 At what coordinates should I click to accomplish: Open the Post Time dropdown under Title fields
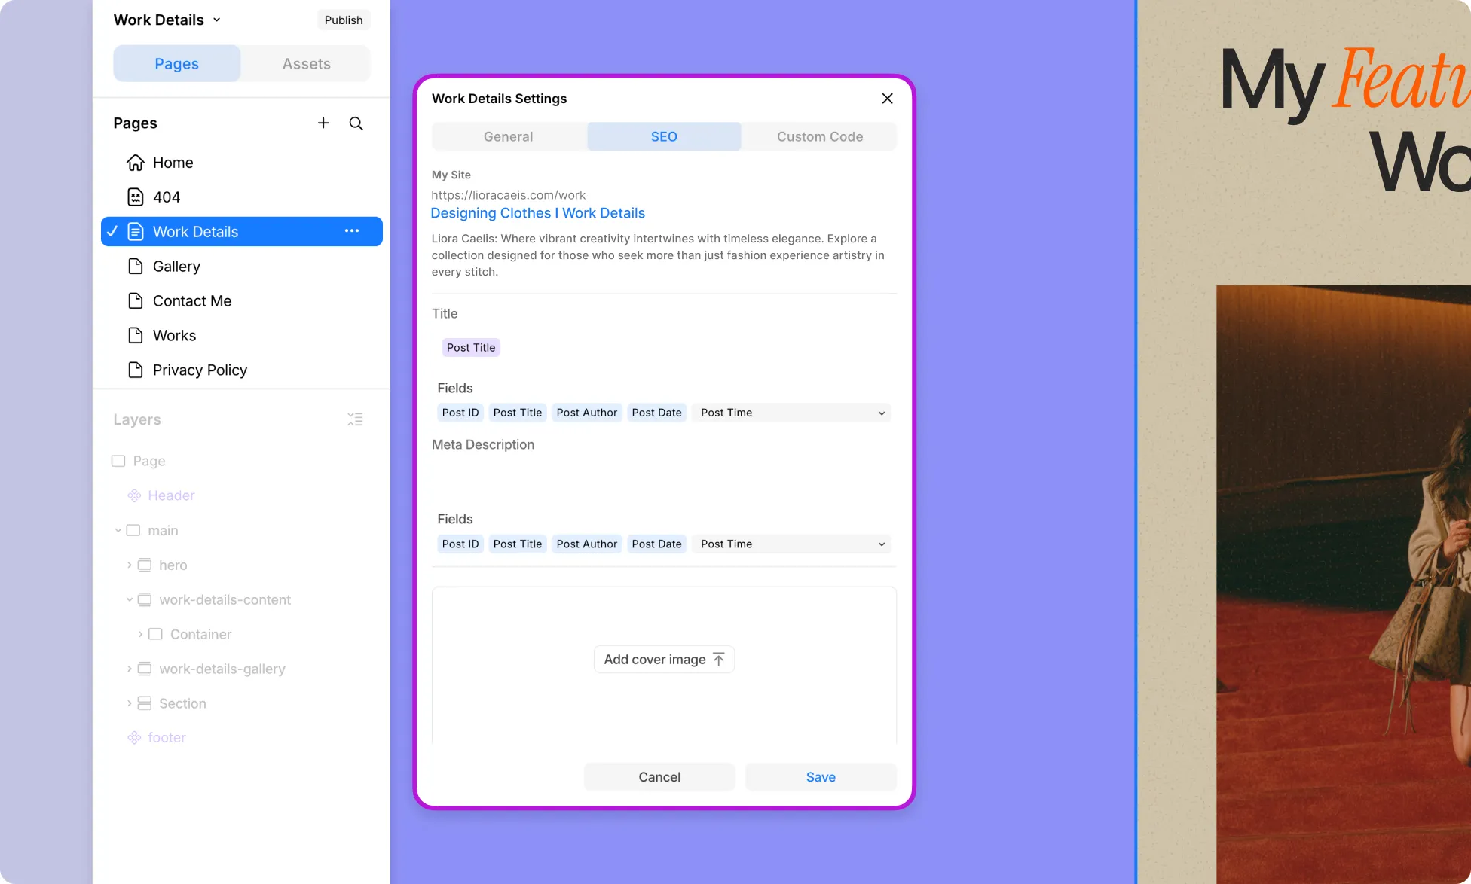coord(792,413)
